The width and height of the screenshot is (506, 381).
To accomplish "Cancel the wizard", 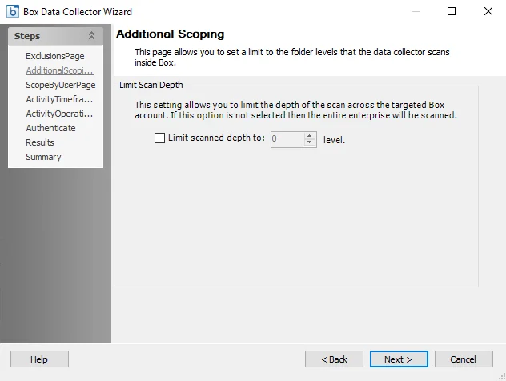I will point(464,359).
